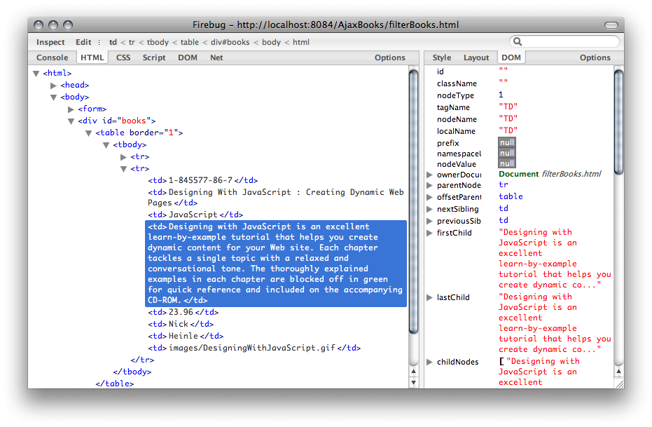
Task: Select the td containing 1-845577-86-7
Action: click(203, 181)
